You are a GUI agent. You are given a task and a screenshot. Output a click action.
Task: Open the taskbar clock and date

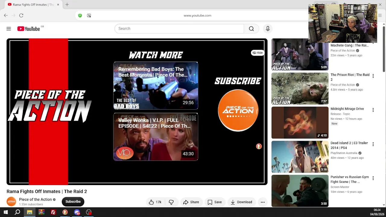[x=377, y=212]
